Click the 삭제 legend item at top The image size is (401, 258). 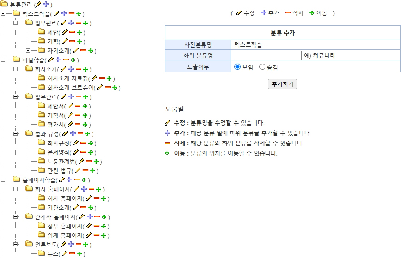coord(294,13)
